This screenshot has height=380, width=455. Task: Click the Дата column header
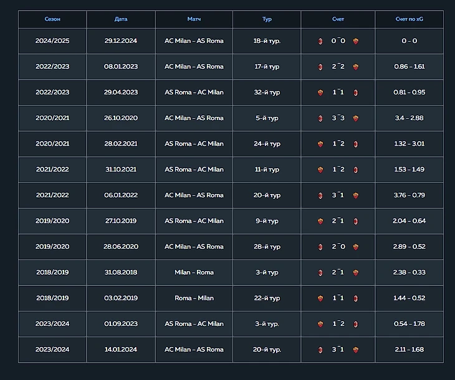pyautogui.click(x=121, y=19)
